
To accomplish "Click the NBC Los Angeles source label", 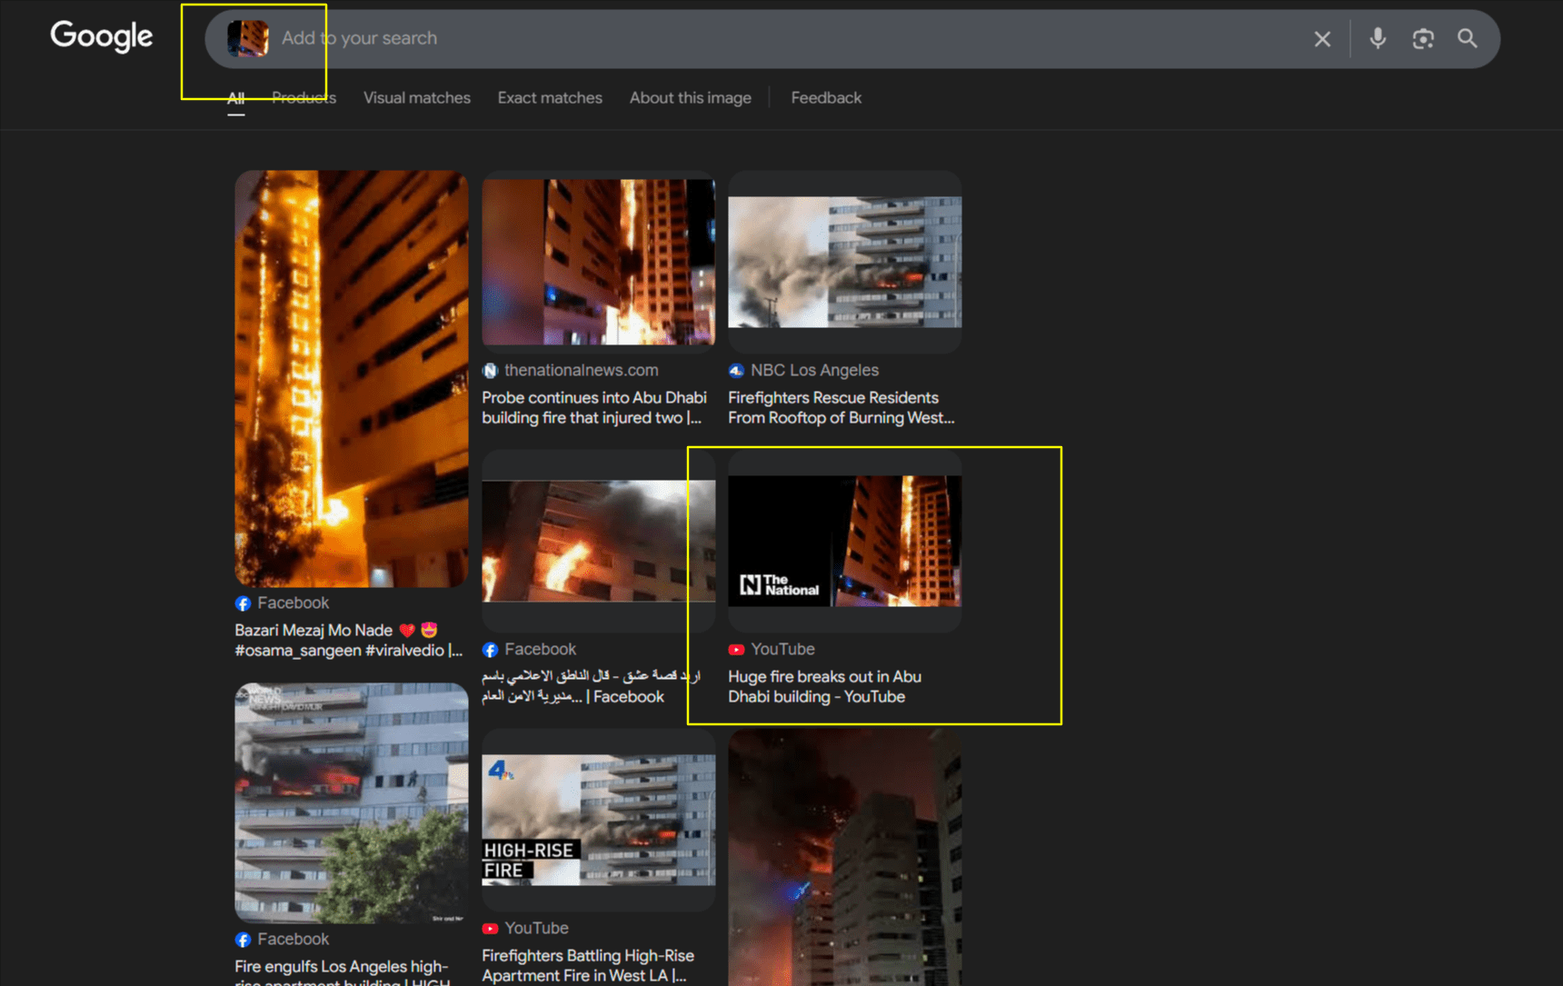I will 815,371.
